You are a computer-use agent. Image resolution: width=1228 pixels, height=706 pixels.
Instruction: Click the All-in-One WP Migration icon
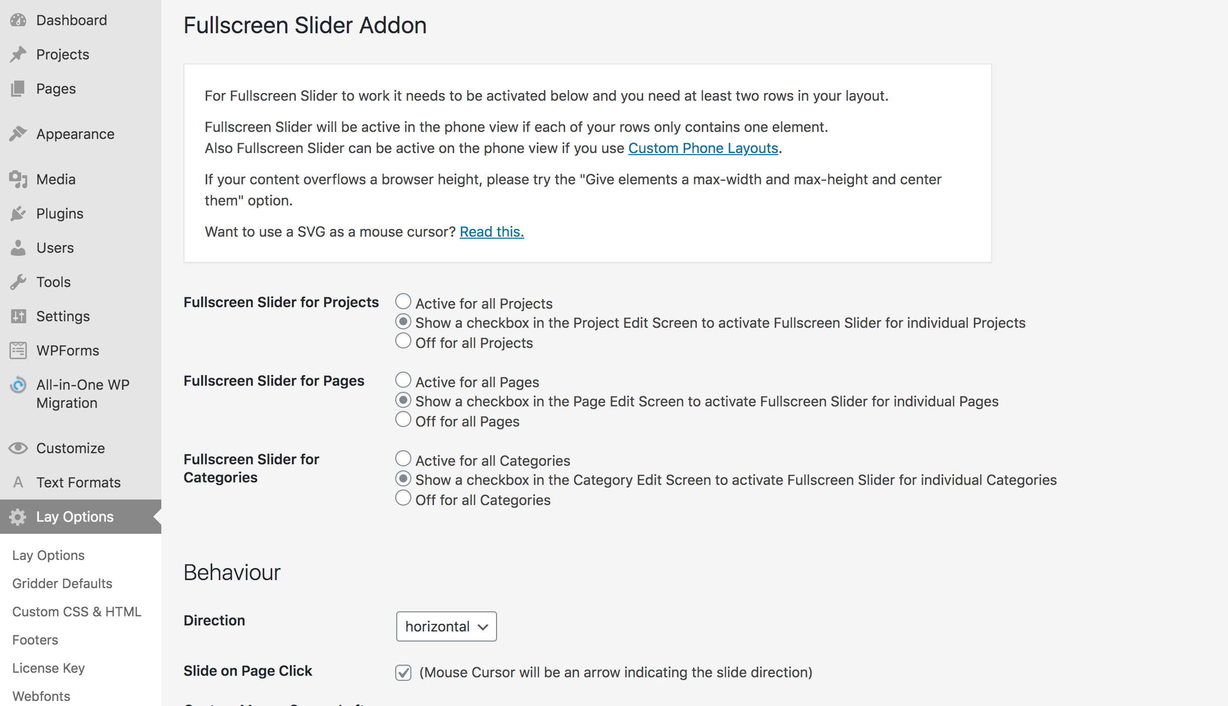point(18,386)
